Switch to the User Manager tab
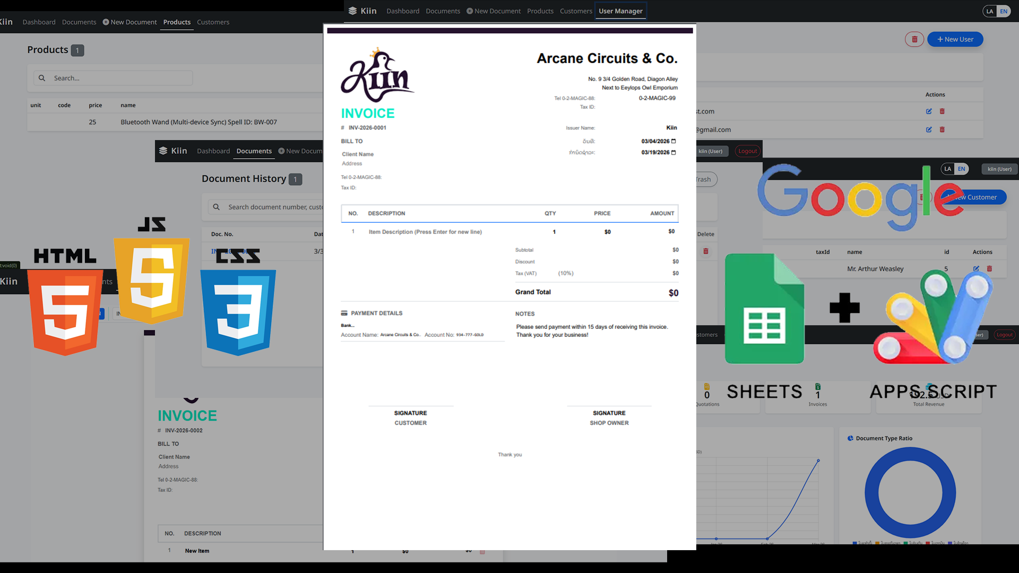 (x=620, y=11)
